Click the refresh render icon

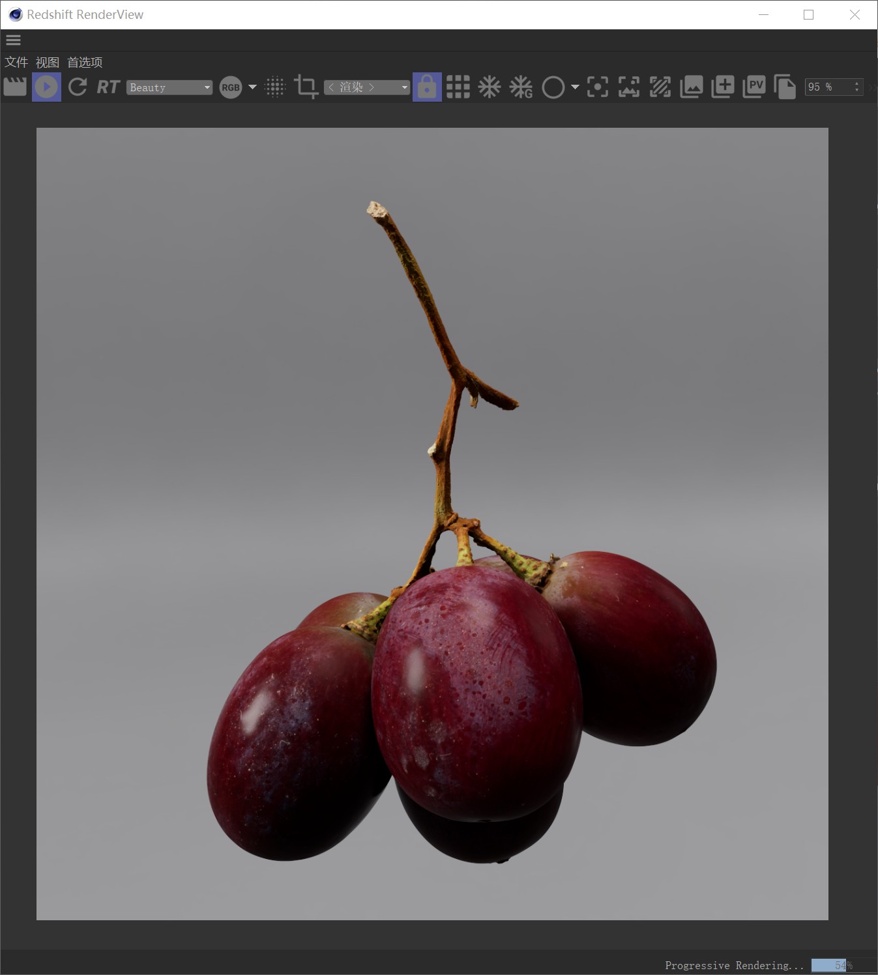pos(78,87)
